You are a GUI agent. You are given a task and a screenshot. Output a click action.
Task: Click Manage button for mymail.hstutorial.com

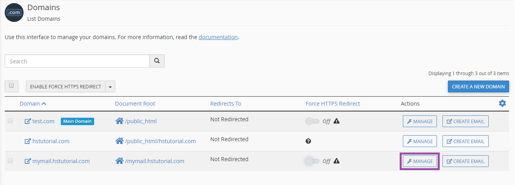click(x=420, y=161)
